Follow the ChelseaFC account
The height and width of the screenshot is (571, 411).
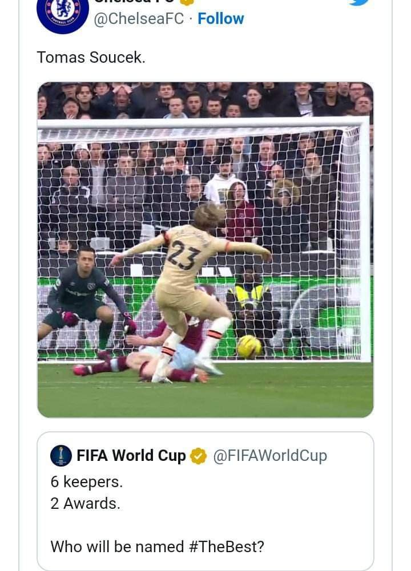pyautogui.click(x=220, y=19)
